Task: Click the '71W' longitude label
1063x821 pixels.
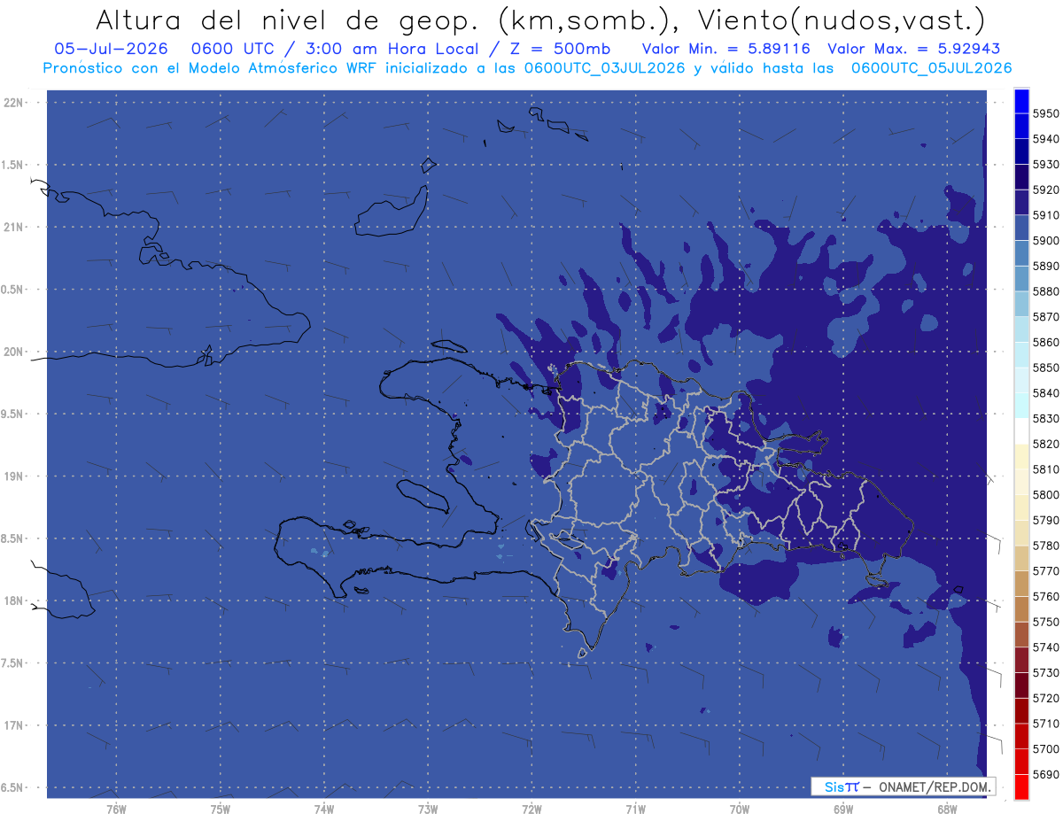Action: click(635, 808)
